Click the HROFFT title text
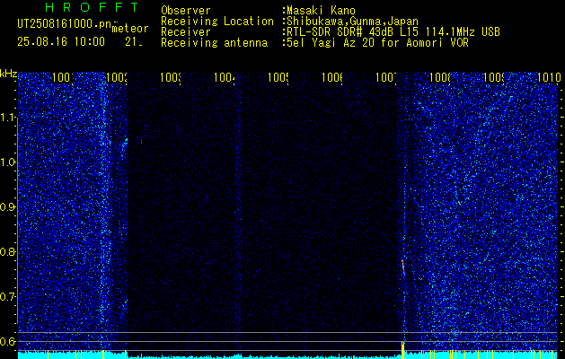Viewport: 565px width, 359px height. (92, 7)
